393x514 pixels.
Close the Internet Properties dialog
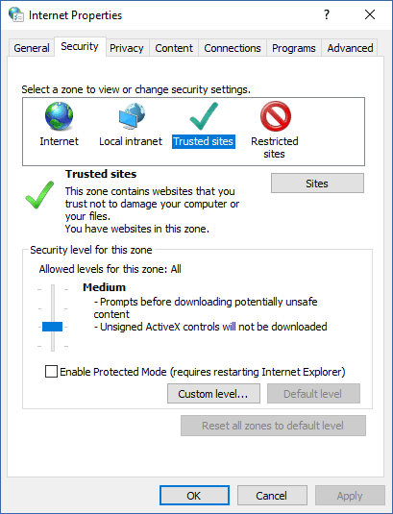(x=370, y=14)
